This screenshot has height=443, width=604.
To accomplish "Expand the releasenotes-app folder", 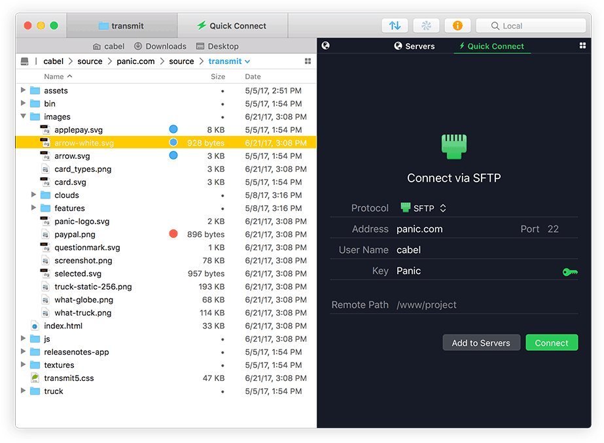I will coord(23,352).
